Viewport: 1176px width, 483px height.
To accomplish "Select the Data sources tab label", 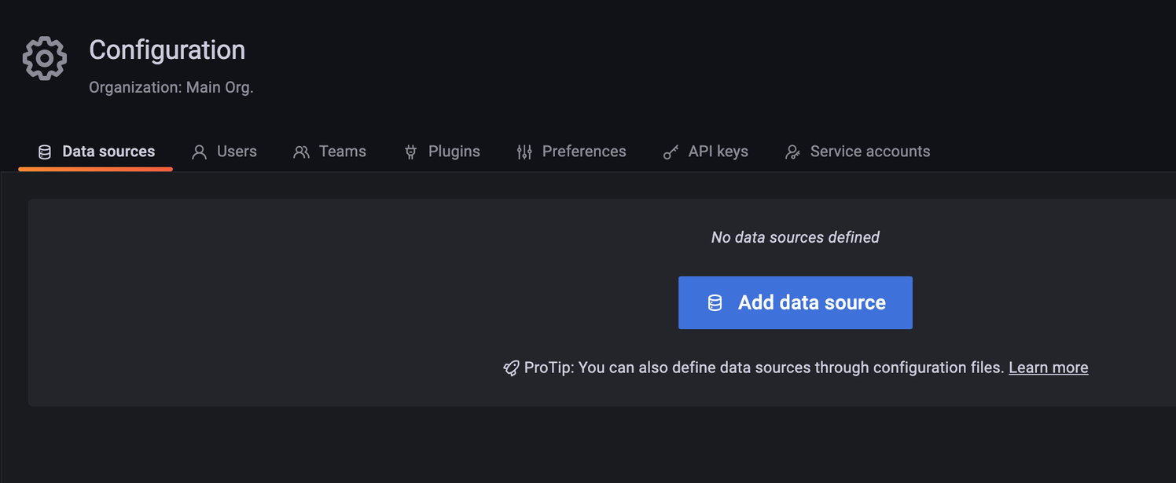I will point(108,152).
